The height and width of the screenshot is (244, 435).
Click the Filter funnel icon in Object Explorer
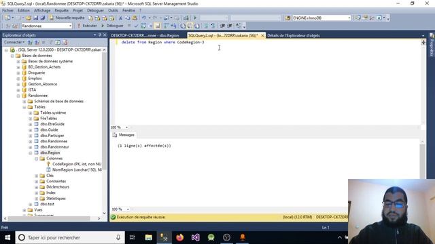click(x=51, y=42)
